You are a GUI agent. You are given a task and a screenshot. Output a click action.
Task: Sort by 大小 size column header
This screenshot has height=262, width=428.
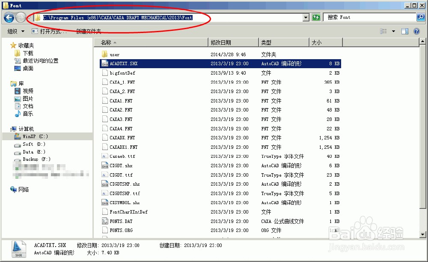coord(326,42)
